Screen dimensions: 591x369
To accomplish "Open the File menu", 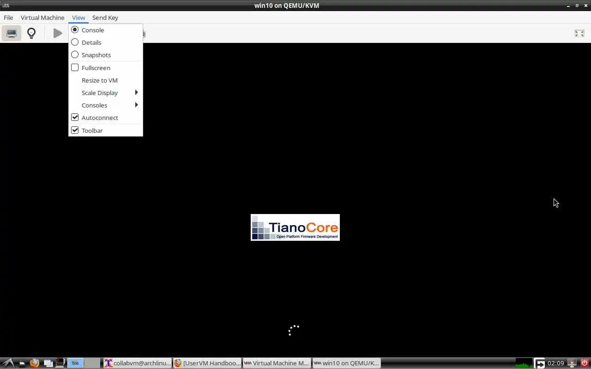I will pyautogui.click(x=8, y=18).
